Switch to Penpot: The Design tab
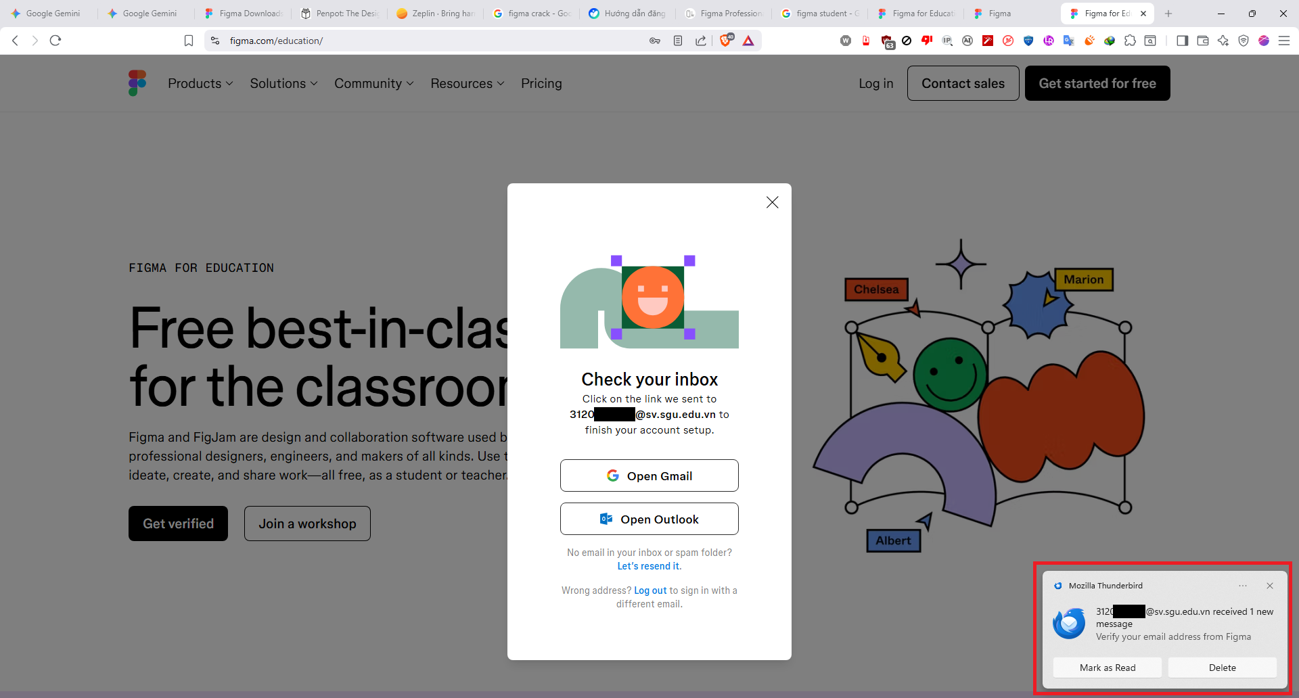This screenshot has width=1299, height=698. pyautogui.click(x=341, y=14)
